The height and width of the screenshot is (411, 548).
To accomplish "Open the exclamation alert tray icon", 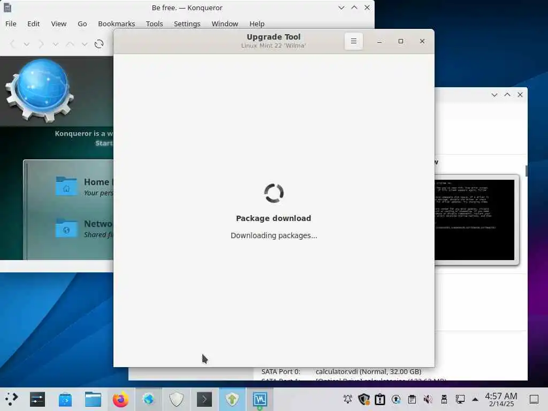I will pyautogui.click(x=380, y=399).
